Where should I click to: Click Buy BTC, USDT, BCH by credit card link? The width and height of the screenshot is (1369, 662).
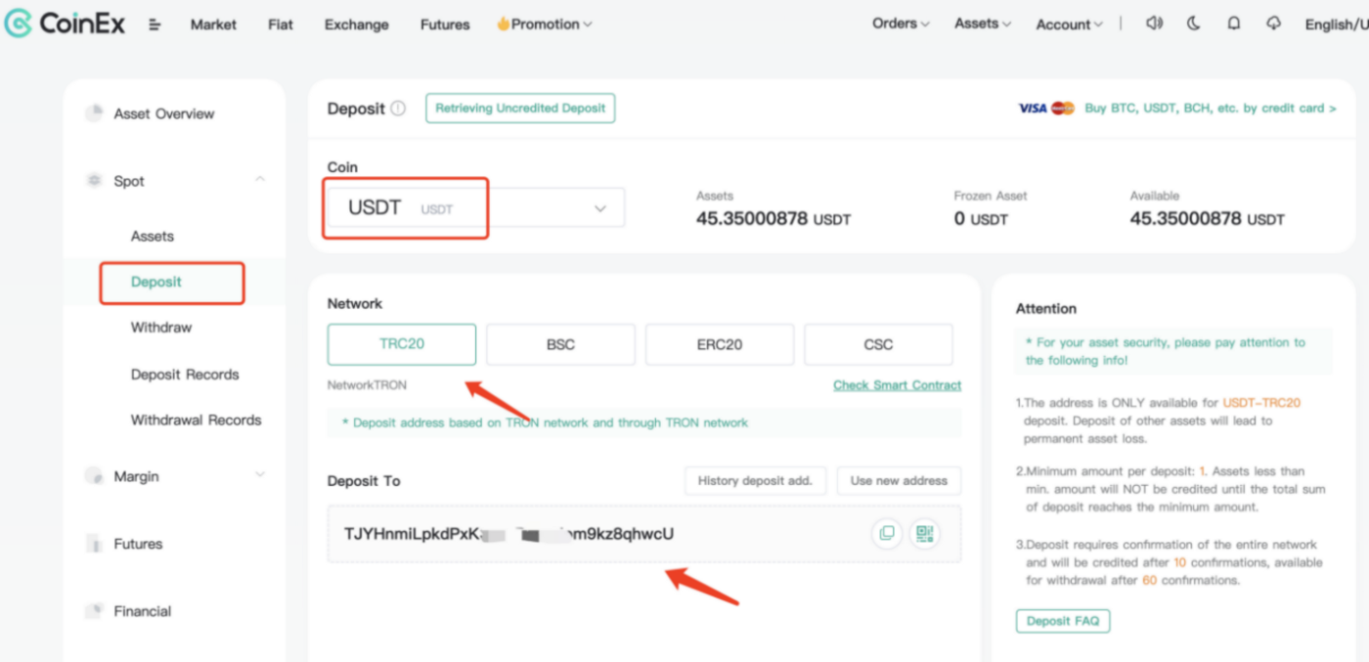pyautogui.click(x=1211, y=109)
